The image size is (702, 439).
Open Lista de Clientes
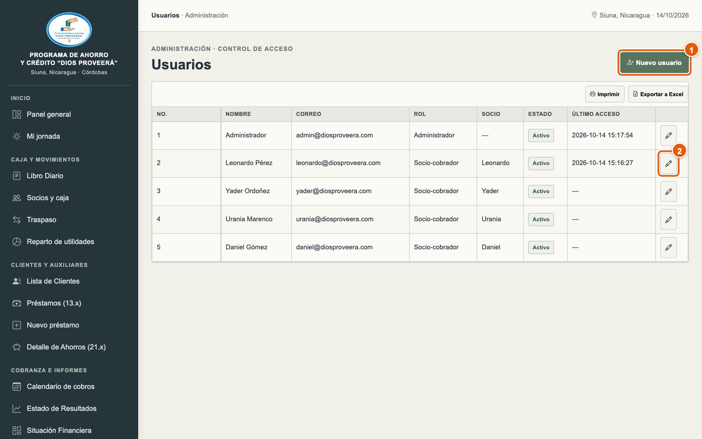pyautogui.click(x=69, y=281)
